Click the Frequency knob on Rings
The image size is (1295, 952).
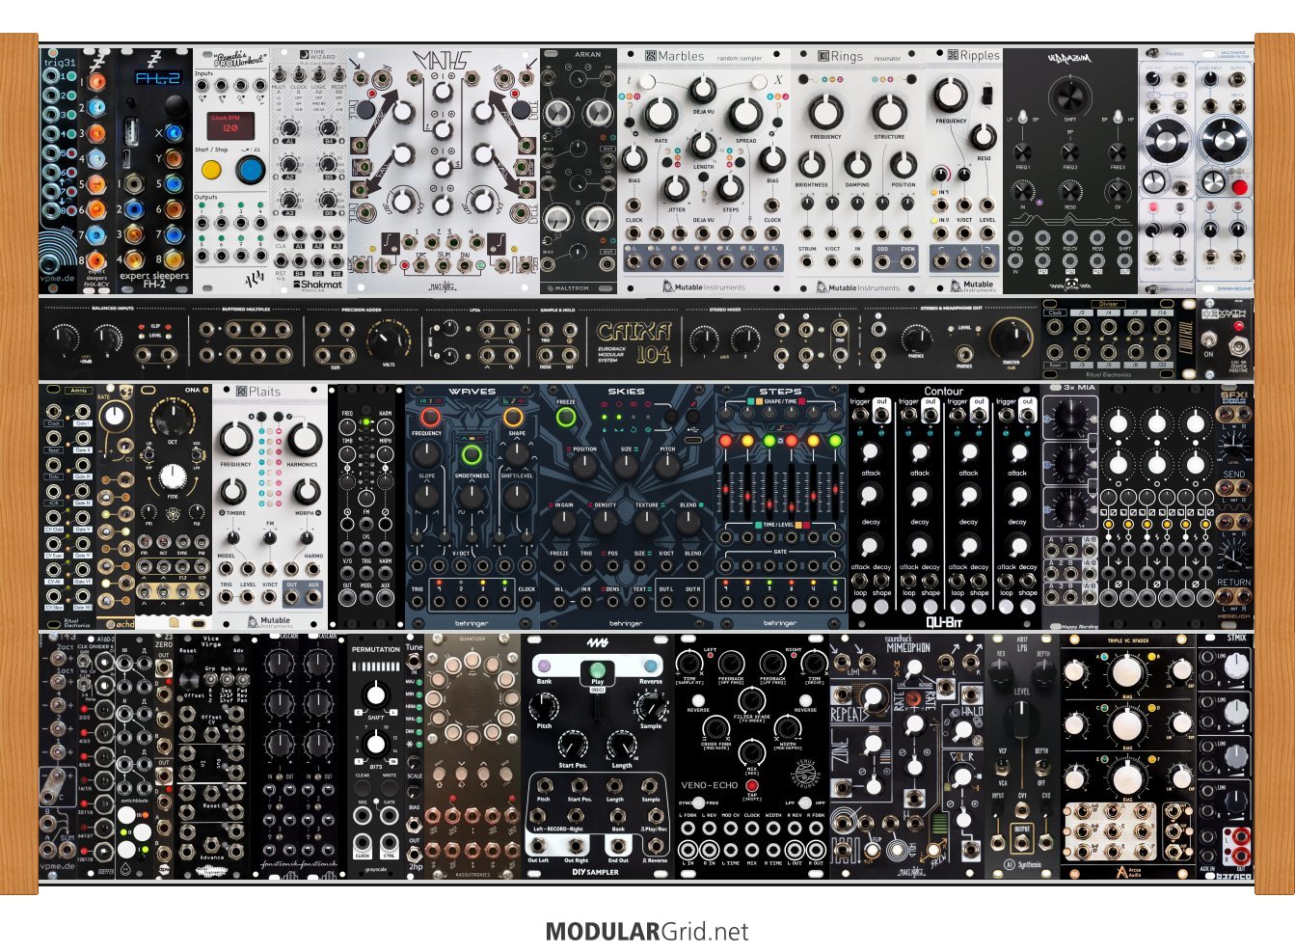825,110
